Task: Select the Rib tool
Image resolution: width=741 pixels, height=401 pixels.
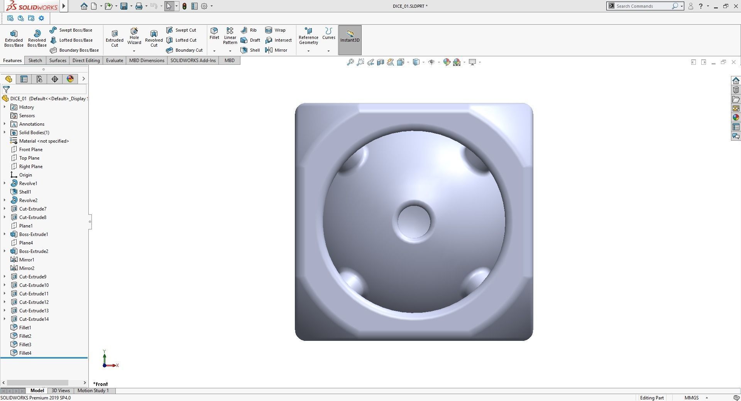Action: pos(249,30)
